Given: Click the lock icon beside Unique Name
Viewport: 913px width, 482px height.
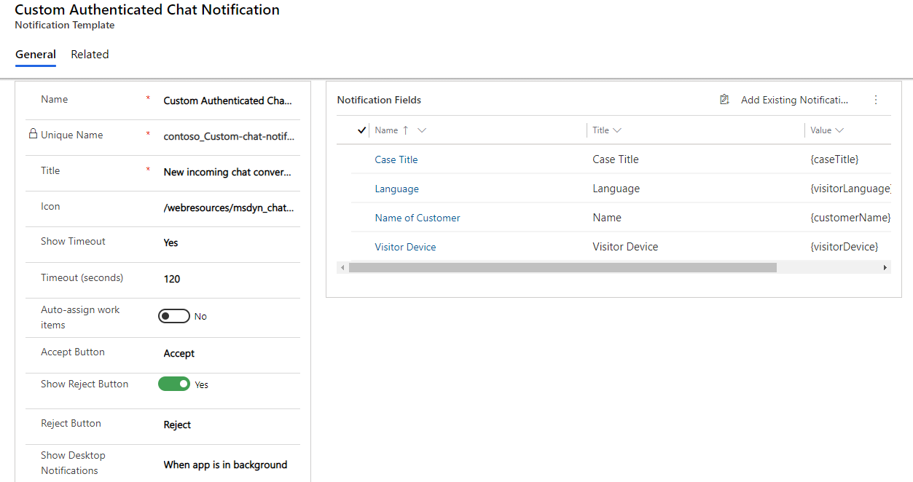Looking at the screenshot, I should [33, 135].
